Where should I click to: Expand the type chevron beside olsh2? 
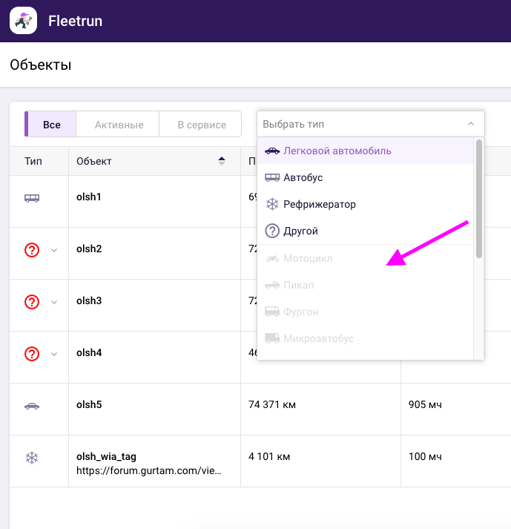[x=53, y=250]
